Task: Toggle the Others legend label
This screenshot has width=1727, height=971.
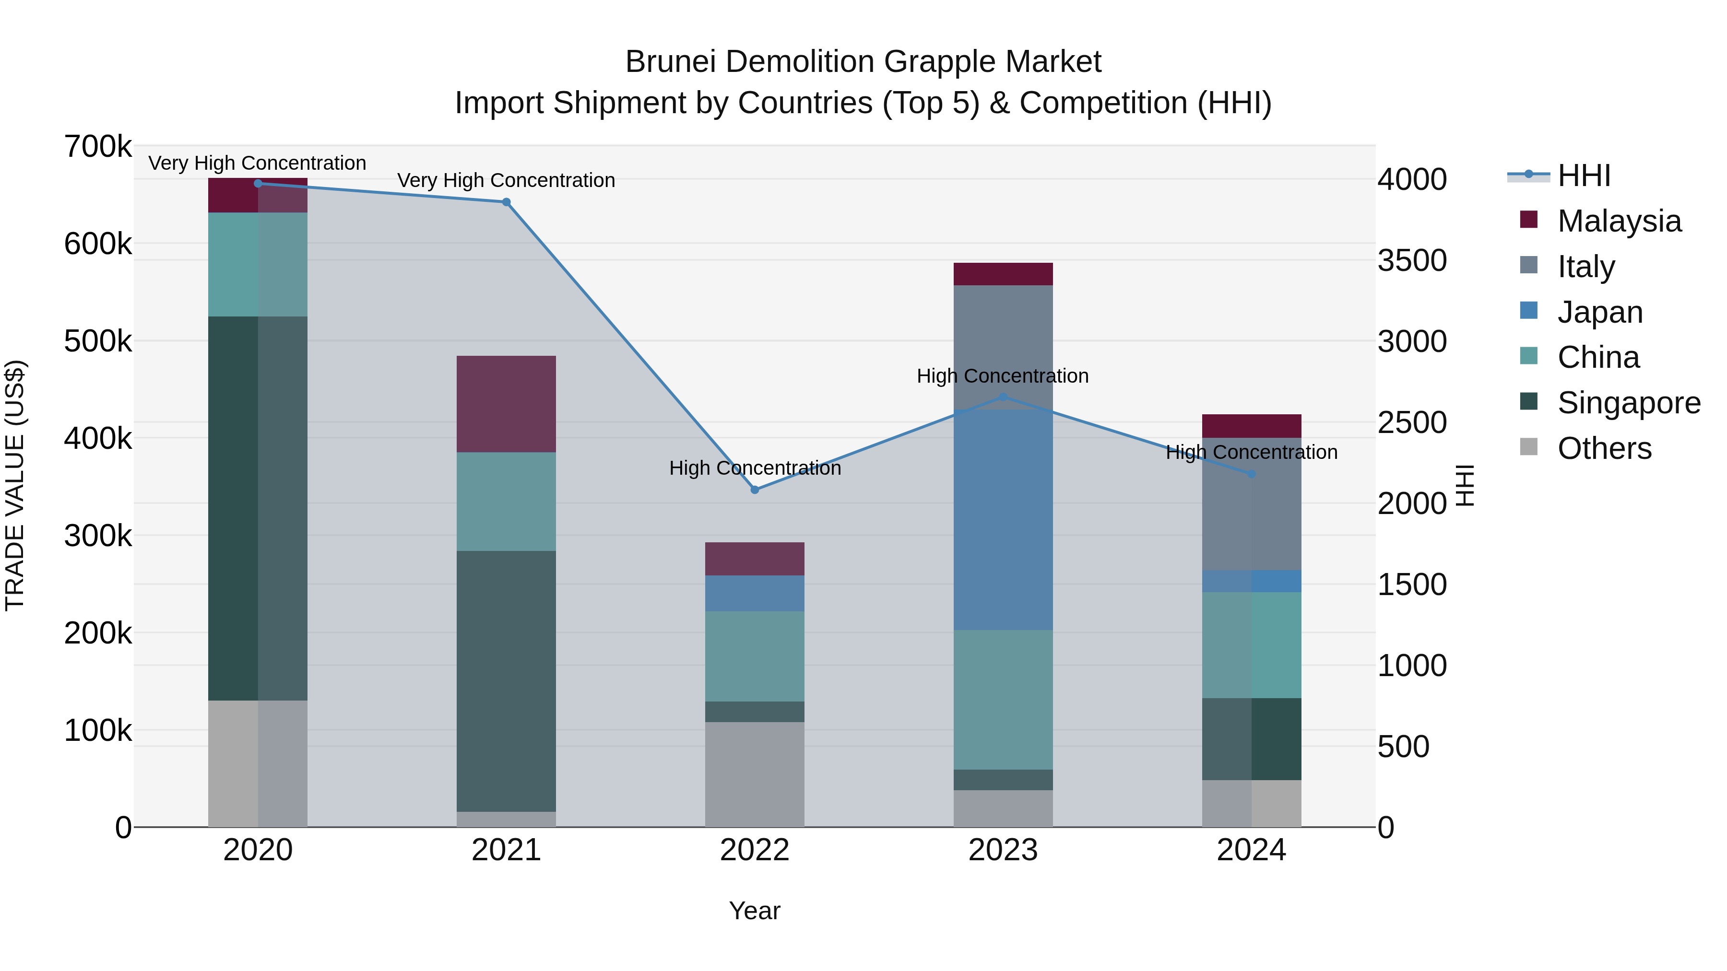Action: click(x=1604, y=448)
